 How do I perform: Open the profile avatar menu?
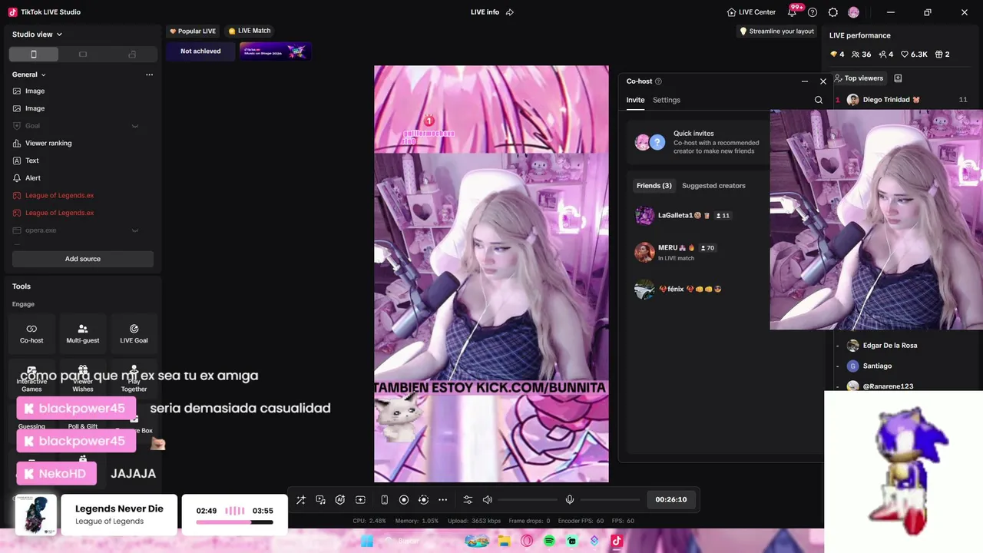853,12
